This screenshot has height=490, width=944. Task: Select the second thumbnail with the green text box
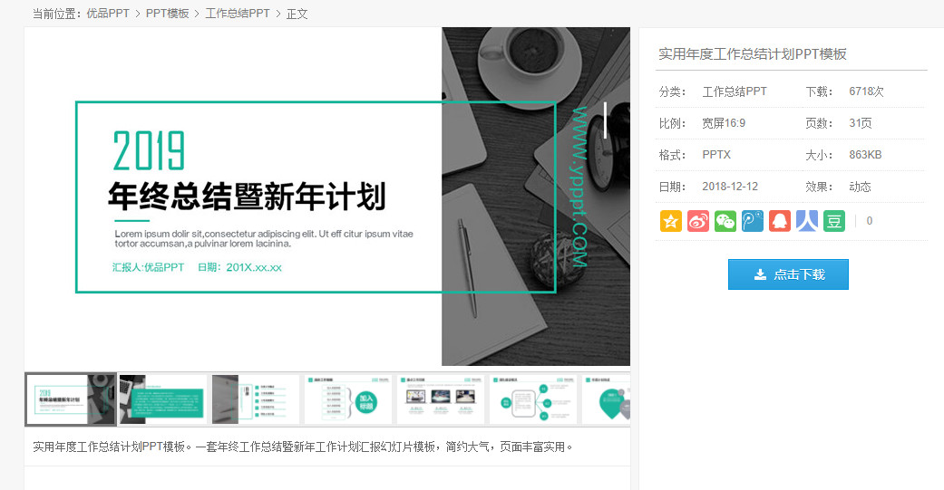coord(162,399)
